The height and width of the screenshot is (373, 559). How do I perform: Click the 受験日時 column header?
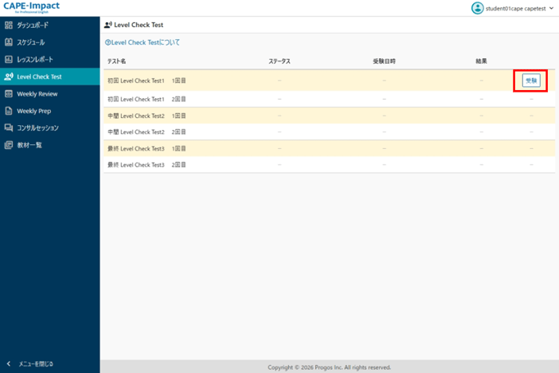tap(384, 61)
